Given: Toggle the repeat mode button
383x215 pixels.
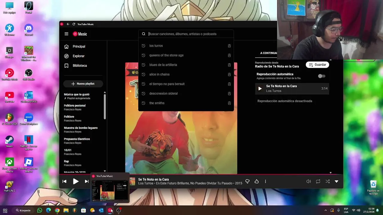Looking at the screenshot, I should (x=318, y=181).
